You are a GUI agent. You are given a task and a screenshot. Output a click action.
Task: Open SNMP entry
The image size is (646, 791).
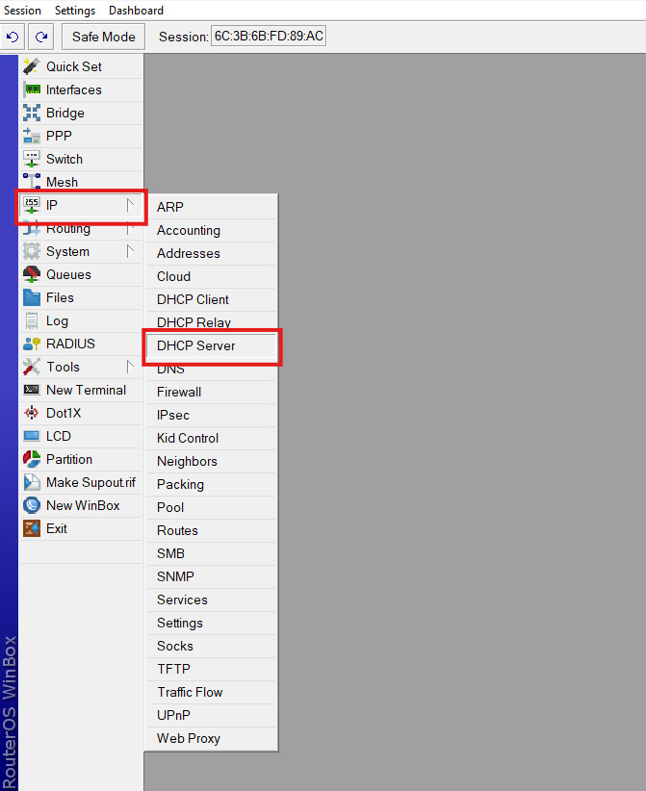pos(212,577)
